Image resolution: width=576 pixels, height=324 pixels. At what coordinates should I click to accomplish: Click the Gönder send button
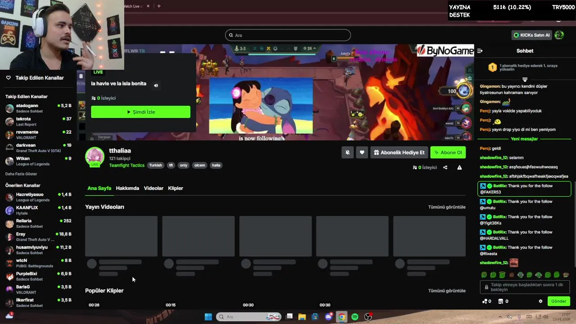point(559,301)
